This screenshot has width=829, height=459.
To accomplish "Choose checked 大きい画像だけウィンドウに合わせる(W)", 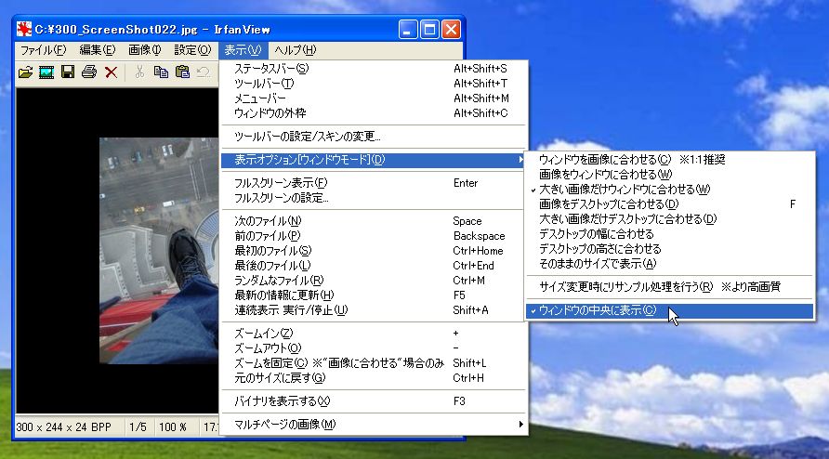I will [669, 190].
